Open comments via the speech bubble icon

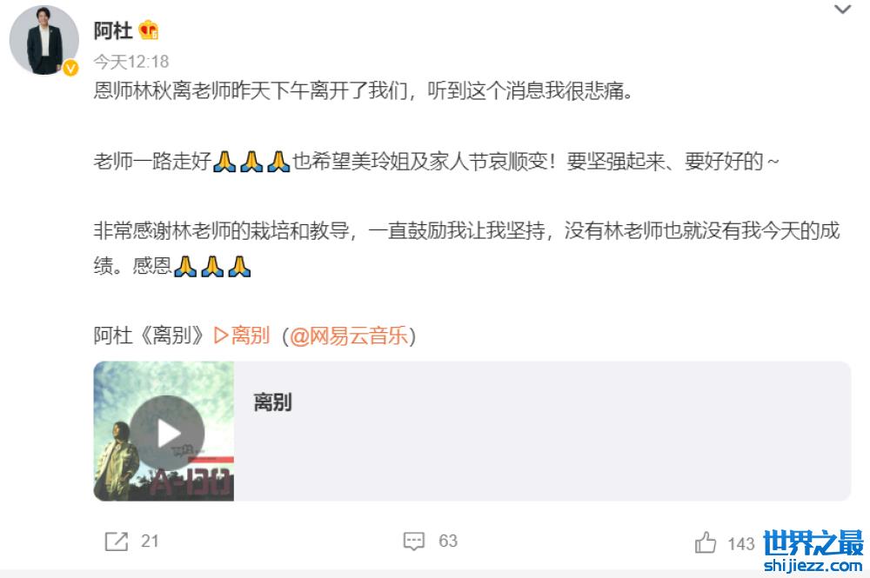pos(414,541)
